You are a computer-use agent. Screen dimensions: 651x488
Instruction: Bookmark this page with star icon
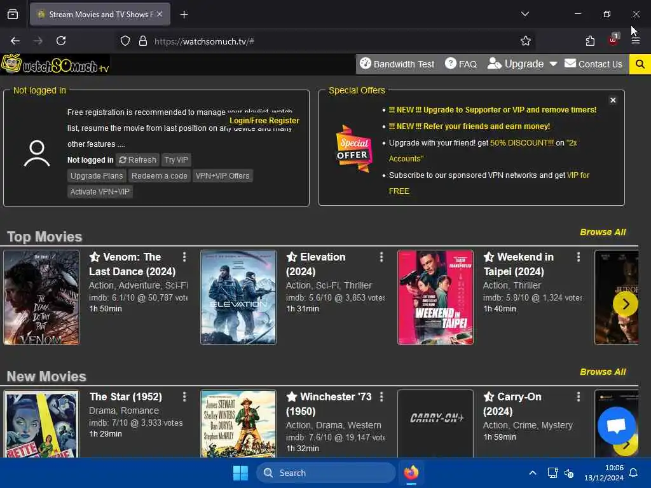click(525, 41)
